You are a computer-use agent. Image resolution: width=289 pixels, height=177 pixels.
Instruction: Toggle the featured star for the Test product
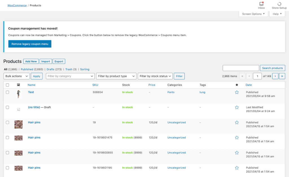click(237, 92)
